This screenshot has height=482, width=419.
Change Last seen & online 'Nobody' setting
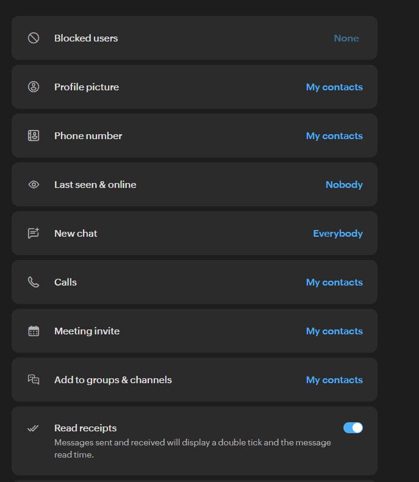[344, 185]
